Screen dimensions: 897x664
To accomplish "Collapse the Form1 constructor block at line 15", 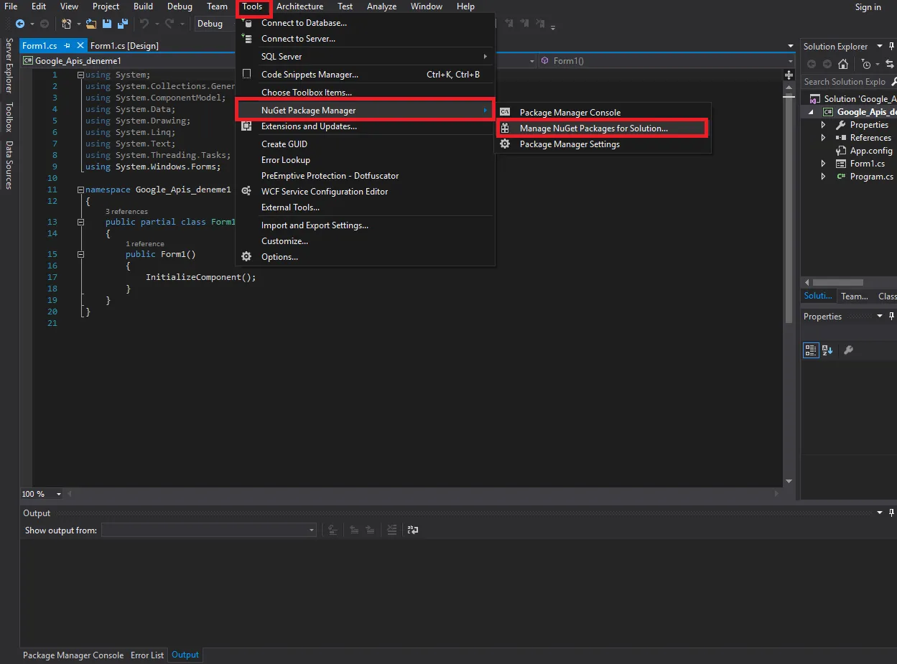I will [80, 254].
